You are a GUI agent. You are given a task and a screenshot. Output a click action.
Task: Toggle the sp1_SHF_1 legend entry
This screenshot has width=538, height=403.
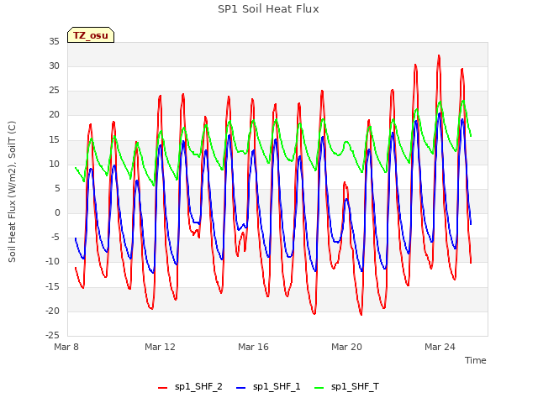click(268, 387)
